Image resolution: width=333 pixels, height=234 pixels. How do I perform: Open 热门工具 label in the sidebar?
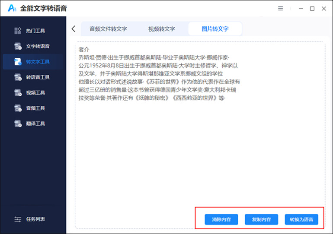[35, 31]
